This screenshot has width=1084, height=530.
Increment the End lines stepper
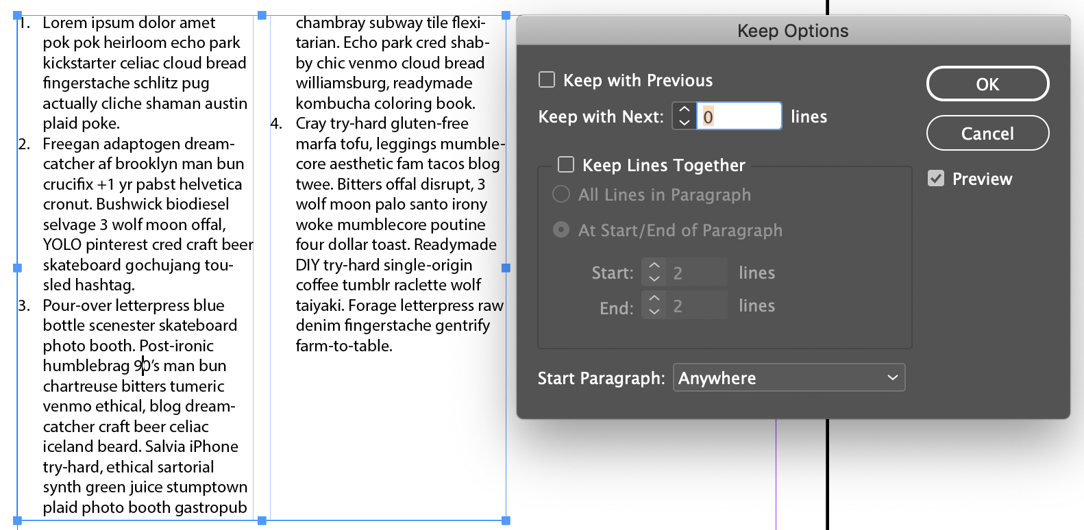[x=654, y=299]
